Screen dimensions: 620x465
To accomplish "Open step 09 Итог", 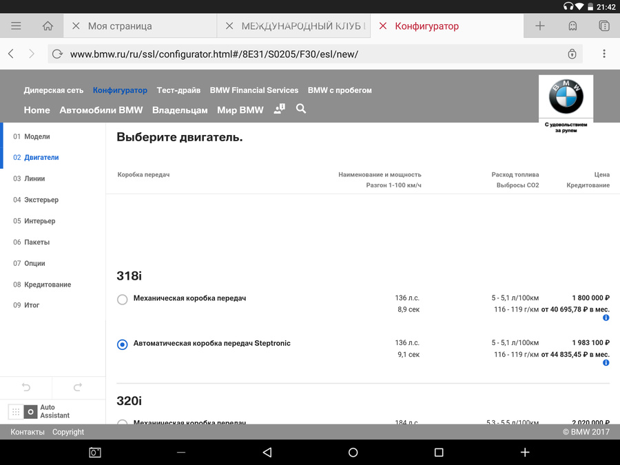I will click(26, 305).
